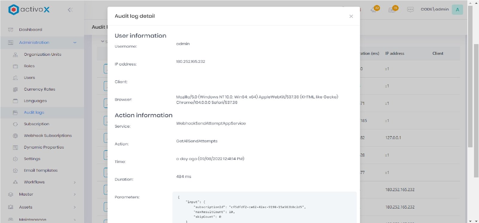This screenshot has height=223, width=479.
Task: Click the Organization Units icon
Action: [15, 55]
